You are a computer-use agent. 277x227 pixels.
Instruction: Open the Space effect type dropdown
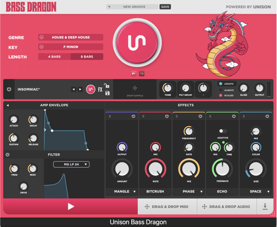tap(268, 192)
